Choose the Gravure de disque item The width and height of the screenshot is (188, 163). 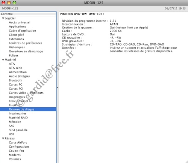click(28, 109)
